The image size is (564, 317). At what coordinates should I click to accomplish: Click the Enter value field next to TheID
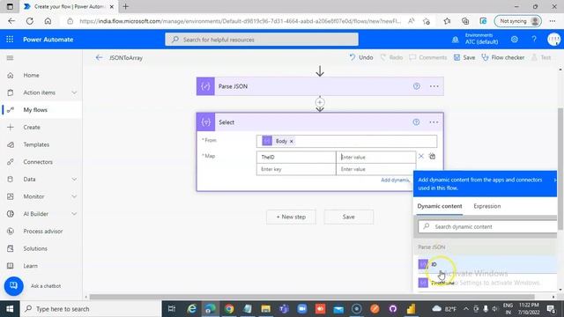376,157
